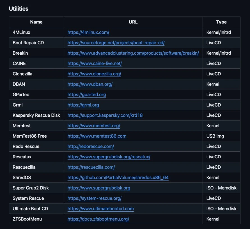Open the system-rescue.org link

tap(94, 198)
